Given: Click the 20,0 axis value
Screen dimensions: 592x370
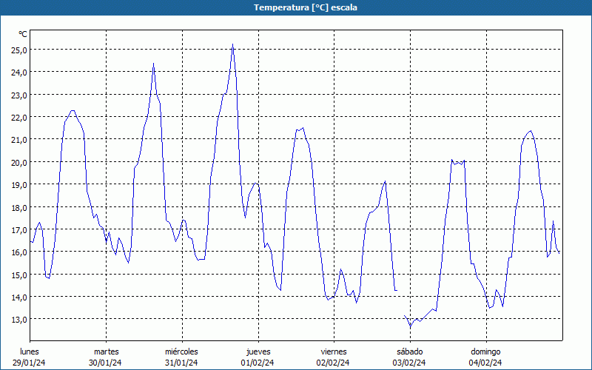Looking at the screenshot, I should (19, 162).
